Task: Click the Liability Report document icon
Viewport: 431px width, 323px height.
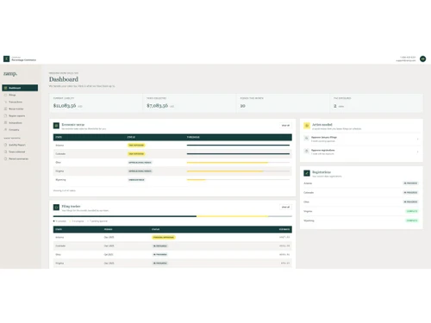Action: pyautogui.click(x=5, y=145)
